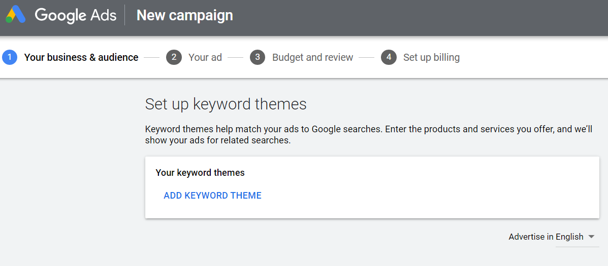The image size is (608, 266).
Task: Select the 'Your keyword themes' card title
Action: pos(200,173)
